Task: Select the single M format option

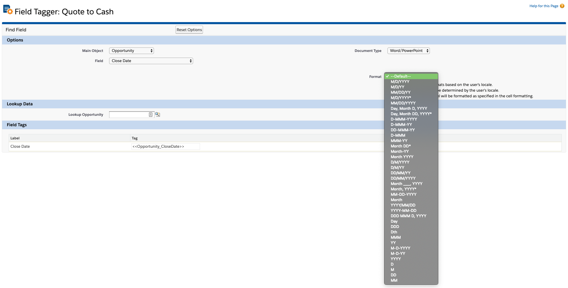Action: (411, 270)
